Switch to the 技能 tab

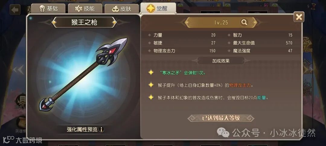point(85,9)
